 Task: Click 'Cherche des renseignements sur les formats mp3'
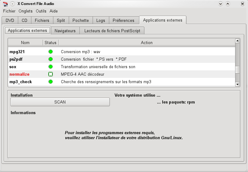(x=106, y=82)
